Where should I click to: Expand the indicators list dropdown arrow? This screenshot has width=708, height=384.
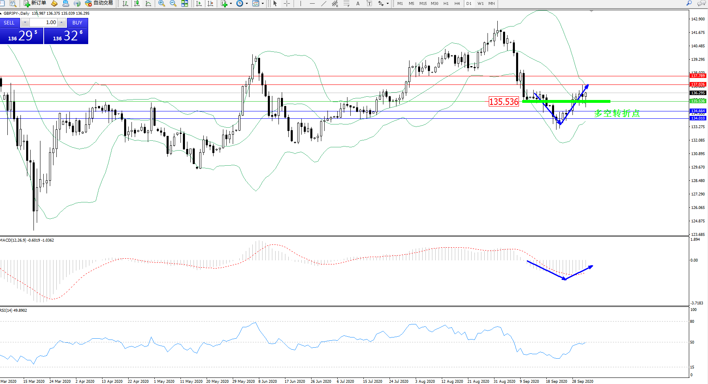point(231,3)
